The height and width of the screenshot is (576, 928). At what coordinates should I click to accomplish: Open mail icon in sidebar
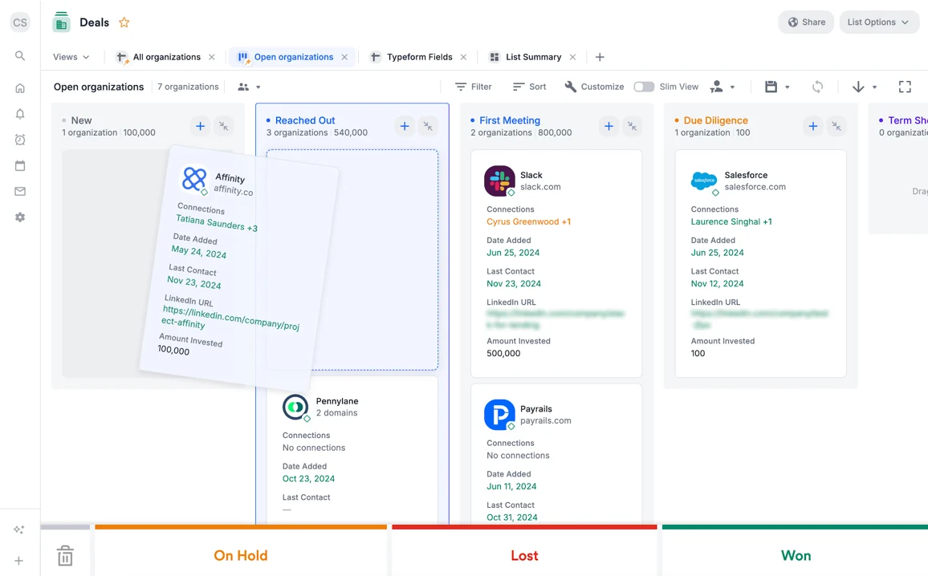[19, 191]
